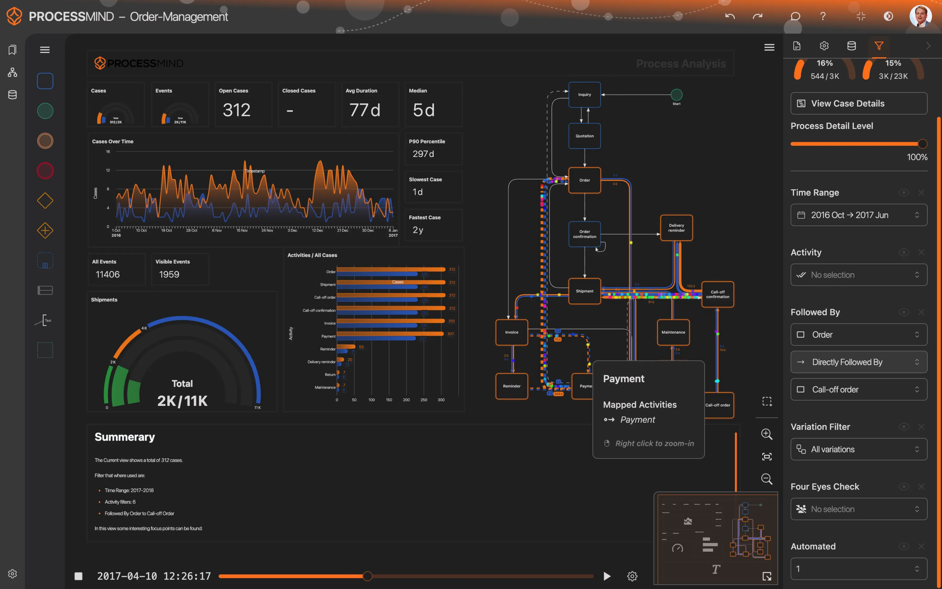Open the database tab in right panel
Image resolution: width=942 pixels, height=589 pixels.
[852, 46]
